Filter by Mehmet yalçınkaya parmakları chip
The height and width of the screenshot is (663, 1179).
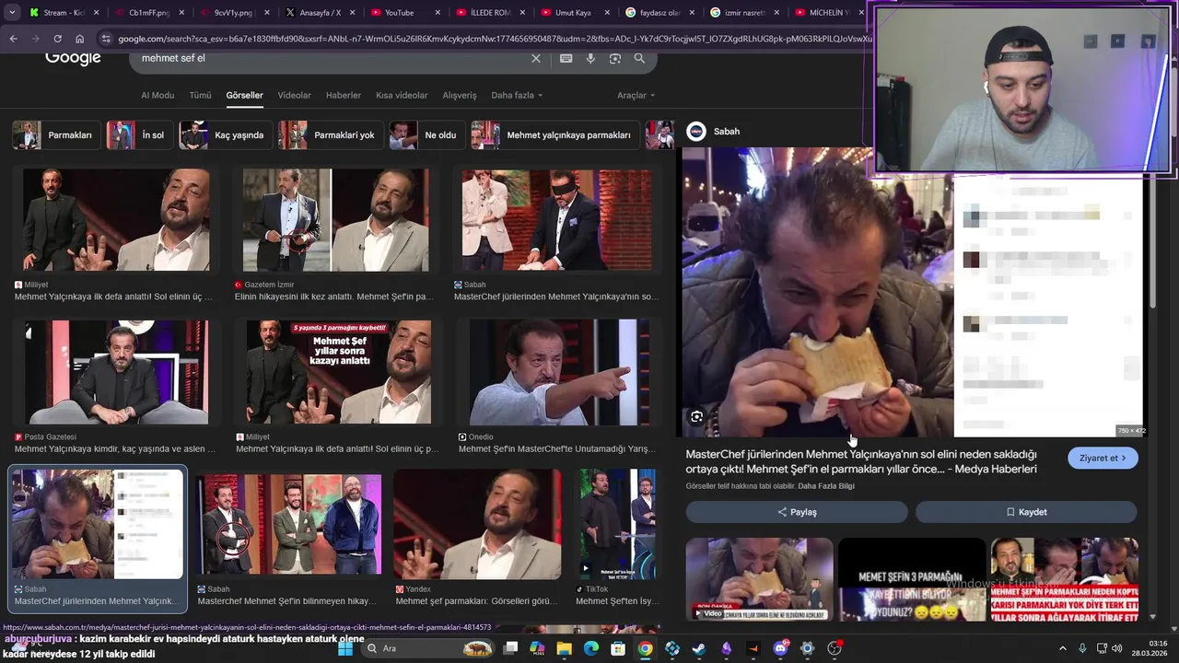click(x=554, y=134)
